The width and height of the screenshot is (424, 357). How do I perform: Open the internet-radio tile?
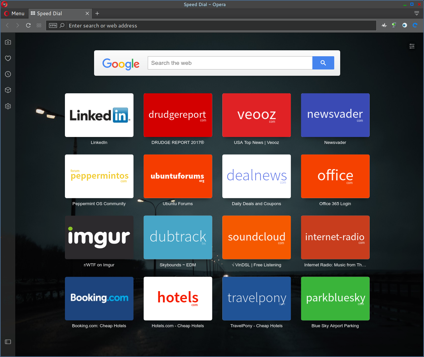point(335,238)
